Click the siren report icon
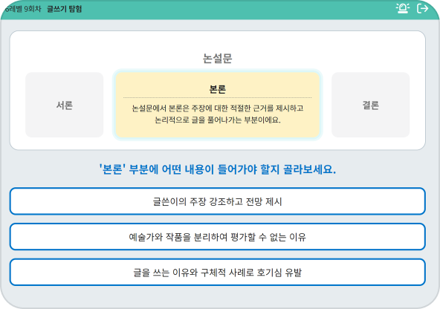 403,8
